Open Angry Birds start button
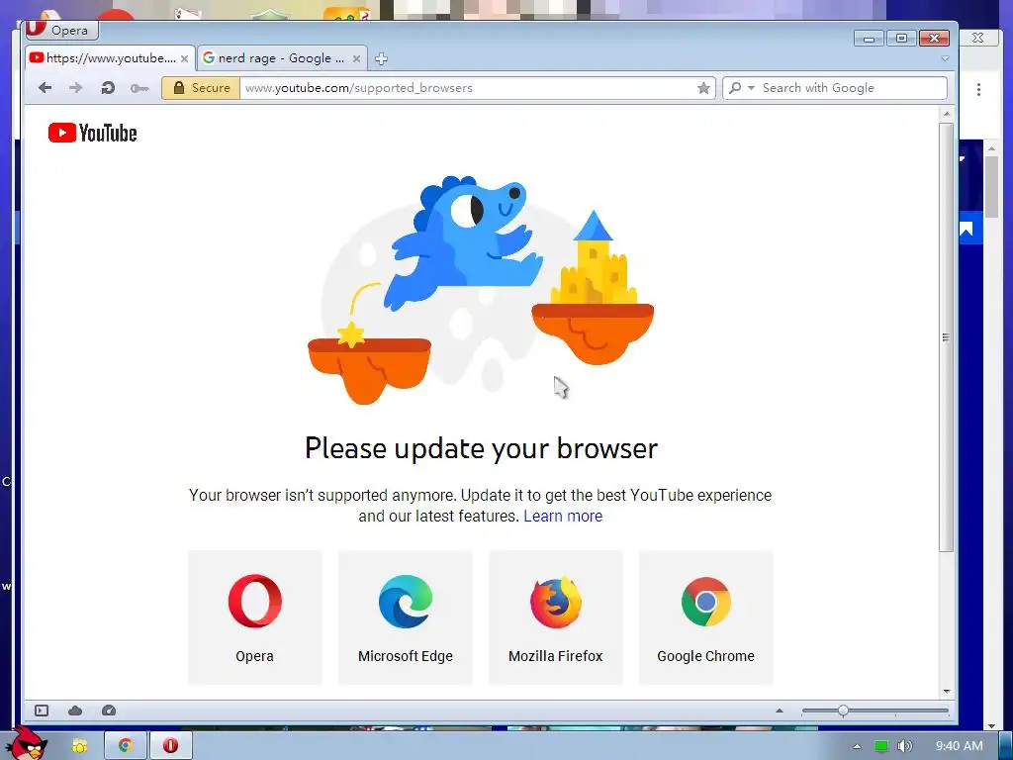This screenshot has width=1013, height=760. tap(29, 743)
